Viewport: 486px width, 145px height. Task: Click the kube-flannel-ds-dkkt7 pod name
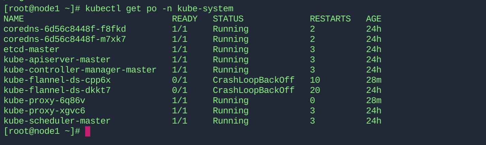point(57,91)
